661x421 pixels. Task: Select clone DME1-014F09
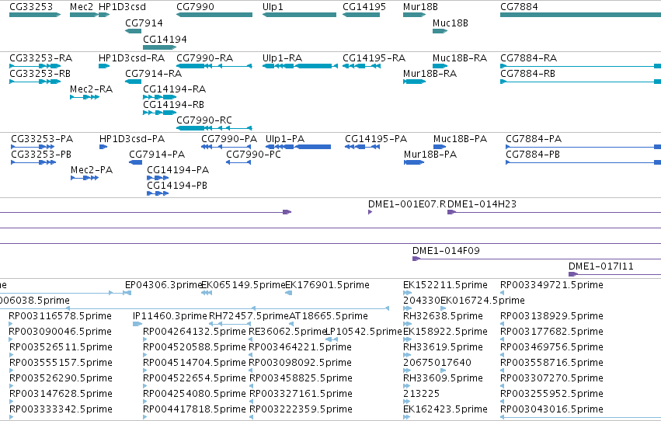446,251
